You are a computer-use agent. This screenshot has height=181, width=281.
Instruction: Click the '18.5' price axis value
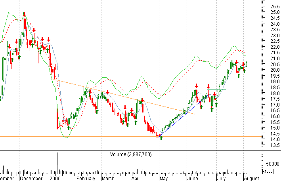click(275, 88)
